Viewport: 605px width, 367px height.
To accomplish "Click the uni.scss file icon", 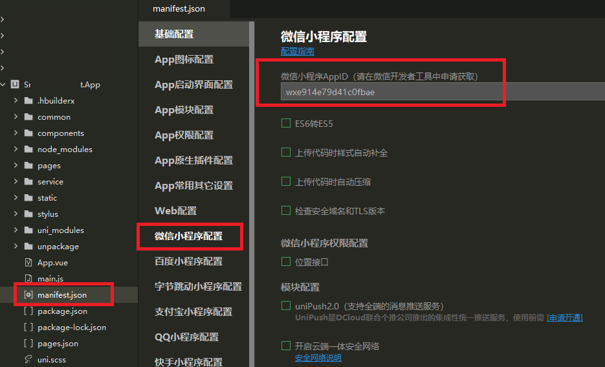I will click(28, 359).
